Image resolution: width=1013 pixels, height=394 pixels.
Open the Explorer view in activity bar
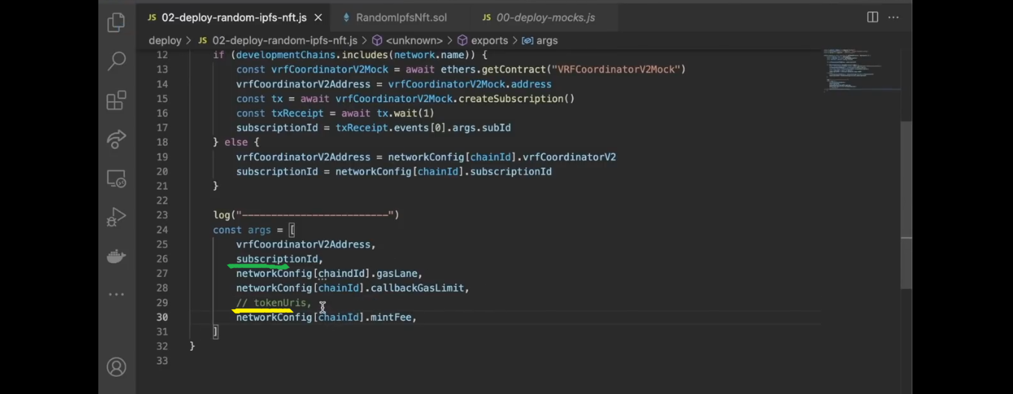click(x=116, y=22)
